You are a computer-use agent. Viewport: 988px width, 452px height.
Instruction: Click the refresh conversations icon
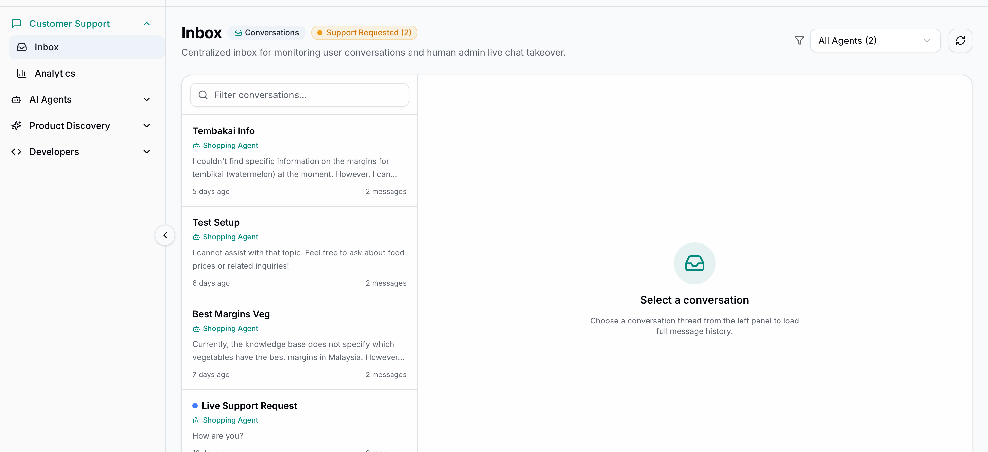tap(960, 41)
